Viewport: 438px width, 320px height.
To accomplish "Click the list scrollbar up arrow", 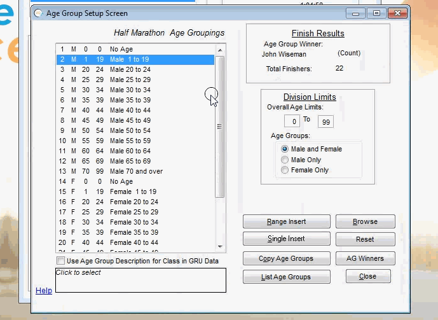I will pos(220,50).
